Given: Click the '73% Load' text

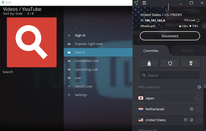Looking at the screenshot, I should point(189,20).
